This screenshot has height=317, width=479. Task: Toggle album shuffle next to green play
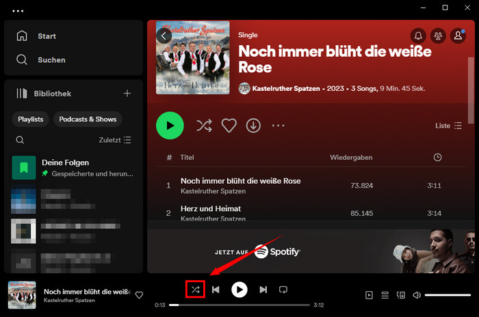[204, 126]
